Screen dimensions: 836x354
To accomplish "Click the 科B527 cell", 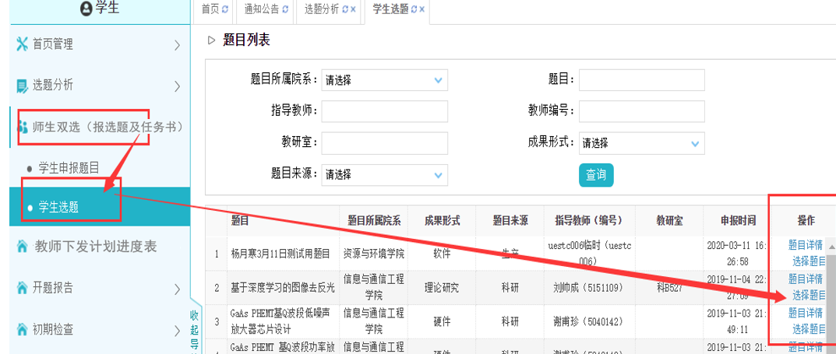I will pos(670,288).
